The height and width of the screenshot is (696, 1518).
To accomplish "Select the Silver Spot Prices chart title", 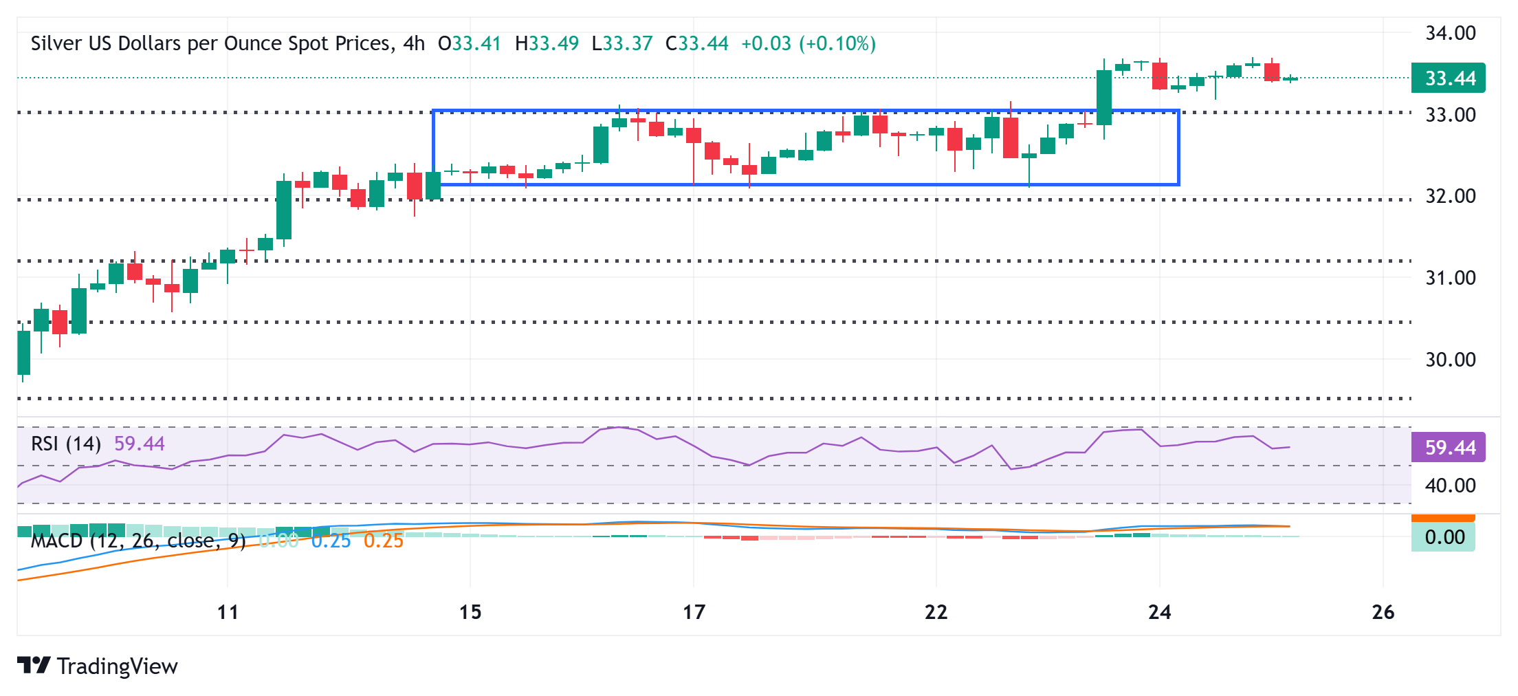I will [x=213, y=44].
